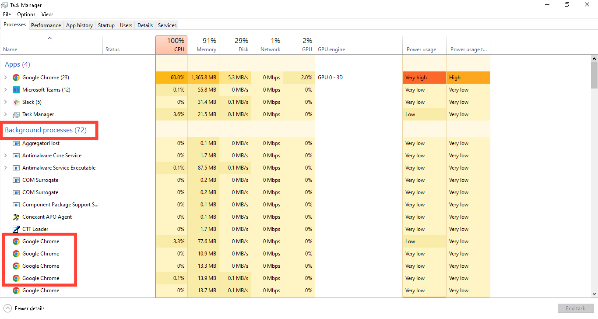Click the 1,365.8 MB memory cell
The height and width of the screenshot is (319, 598).
203,78
